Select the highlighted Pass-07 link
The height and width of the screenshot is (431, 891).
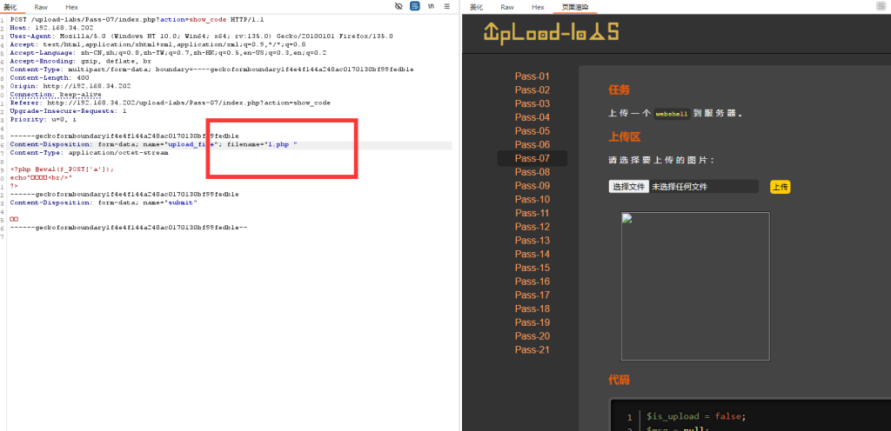[532, 158]
